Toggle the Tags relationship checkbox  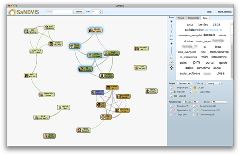(171, 115)
